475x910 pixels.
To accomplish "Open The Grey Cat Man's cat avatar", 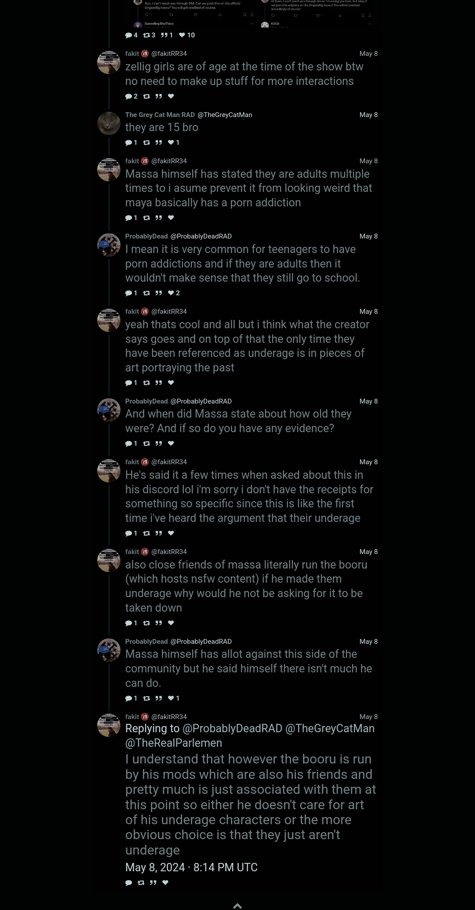I will coord(109,123).
